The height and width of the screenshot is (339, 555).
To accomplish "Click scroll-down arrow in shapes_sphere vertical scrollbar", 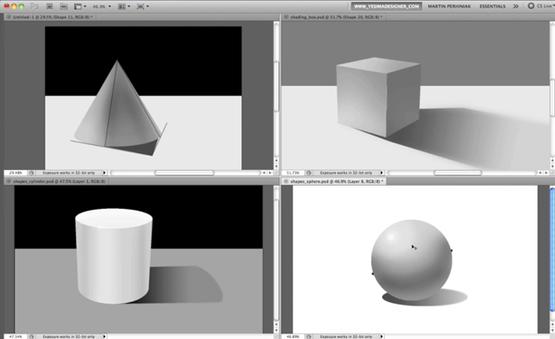I will [552, 330].
